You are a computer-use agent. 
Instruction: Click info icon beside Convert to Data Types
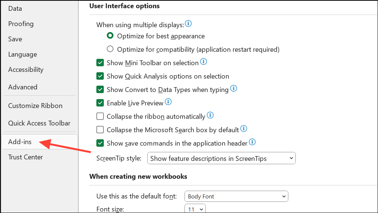pos(234,89)
